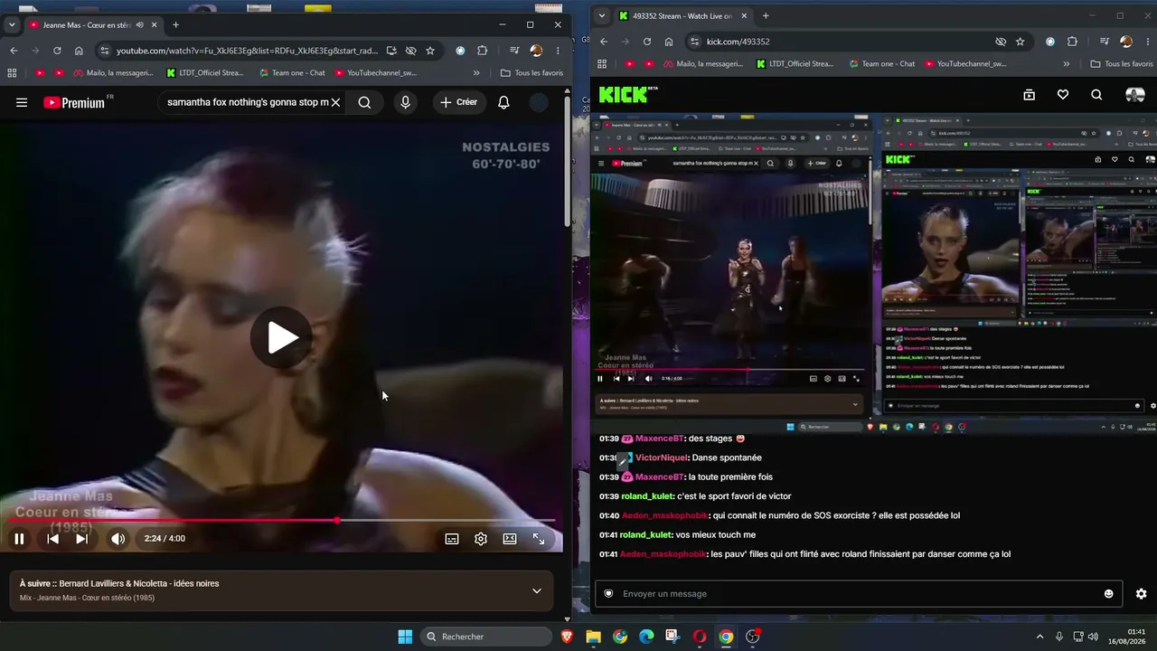Show hidden bookmarks chevron in YouTube window
This screenshot has height=651, width=1157.
pos(476,73)
